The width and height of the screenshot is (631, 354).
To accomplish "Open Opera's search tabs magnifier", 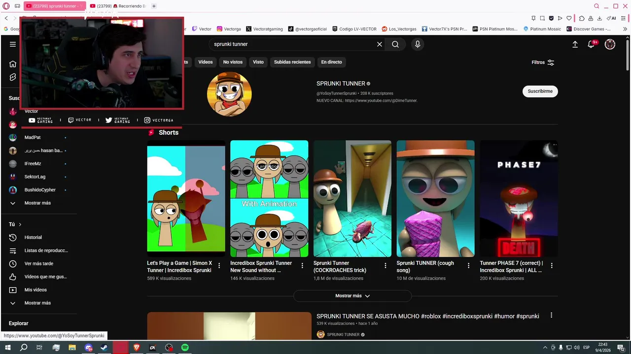I will [596, 6].
